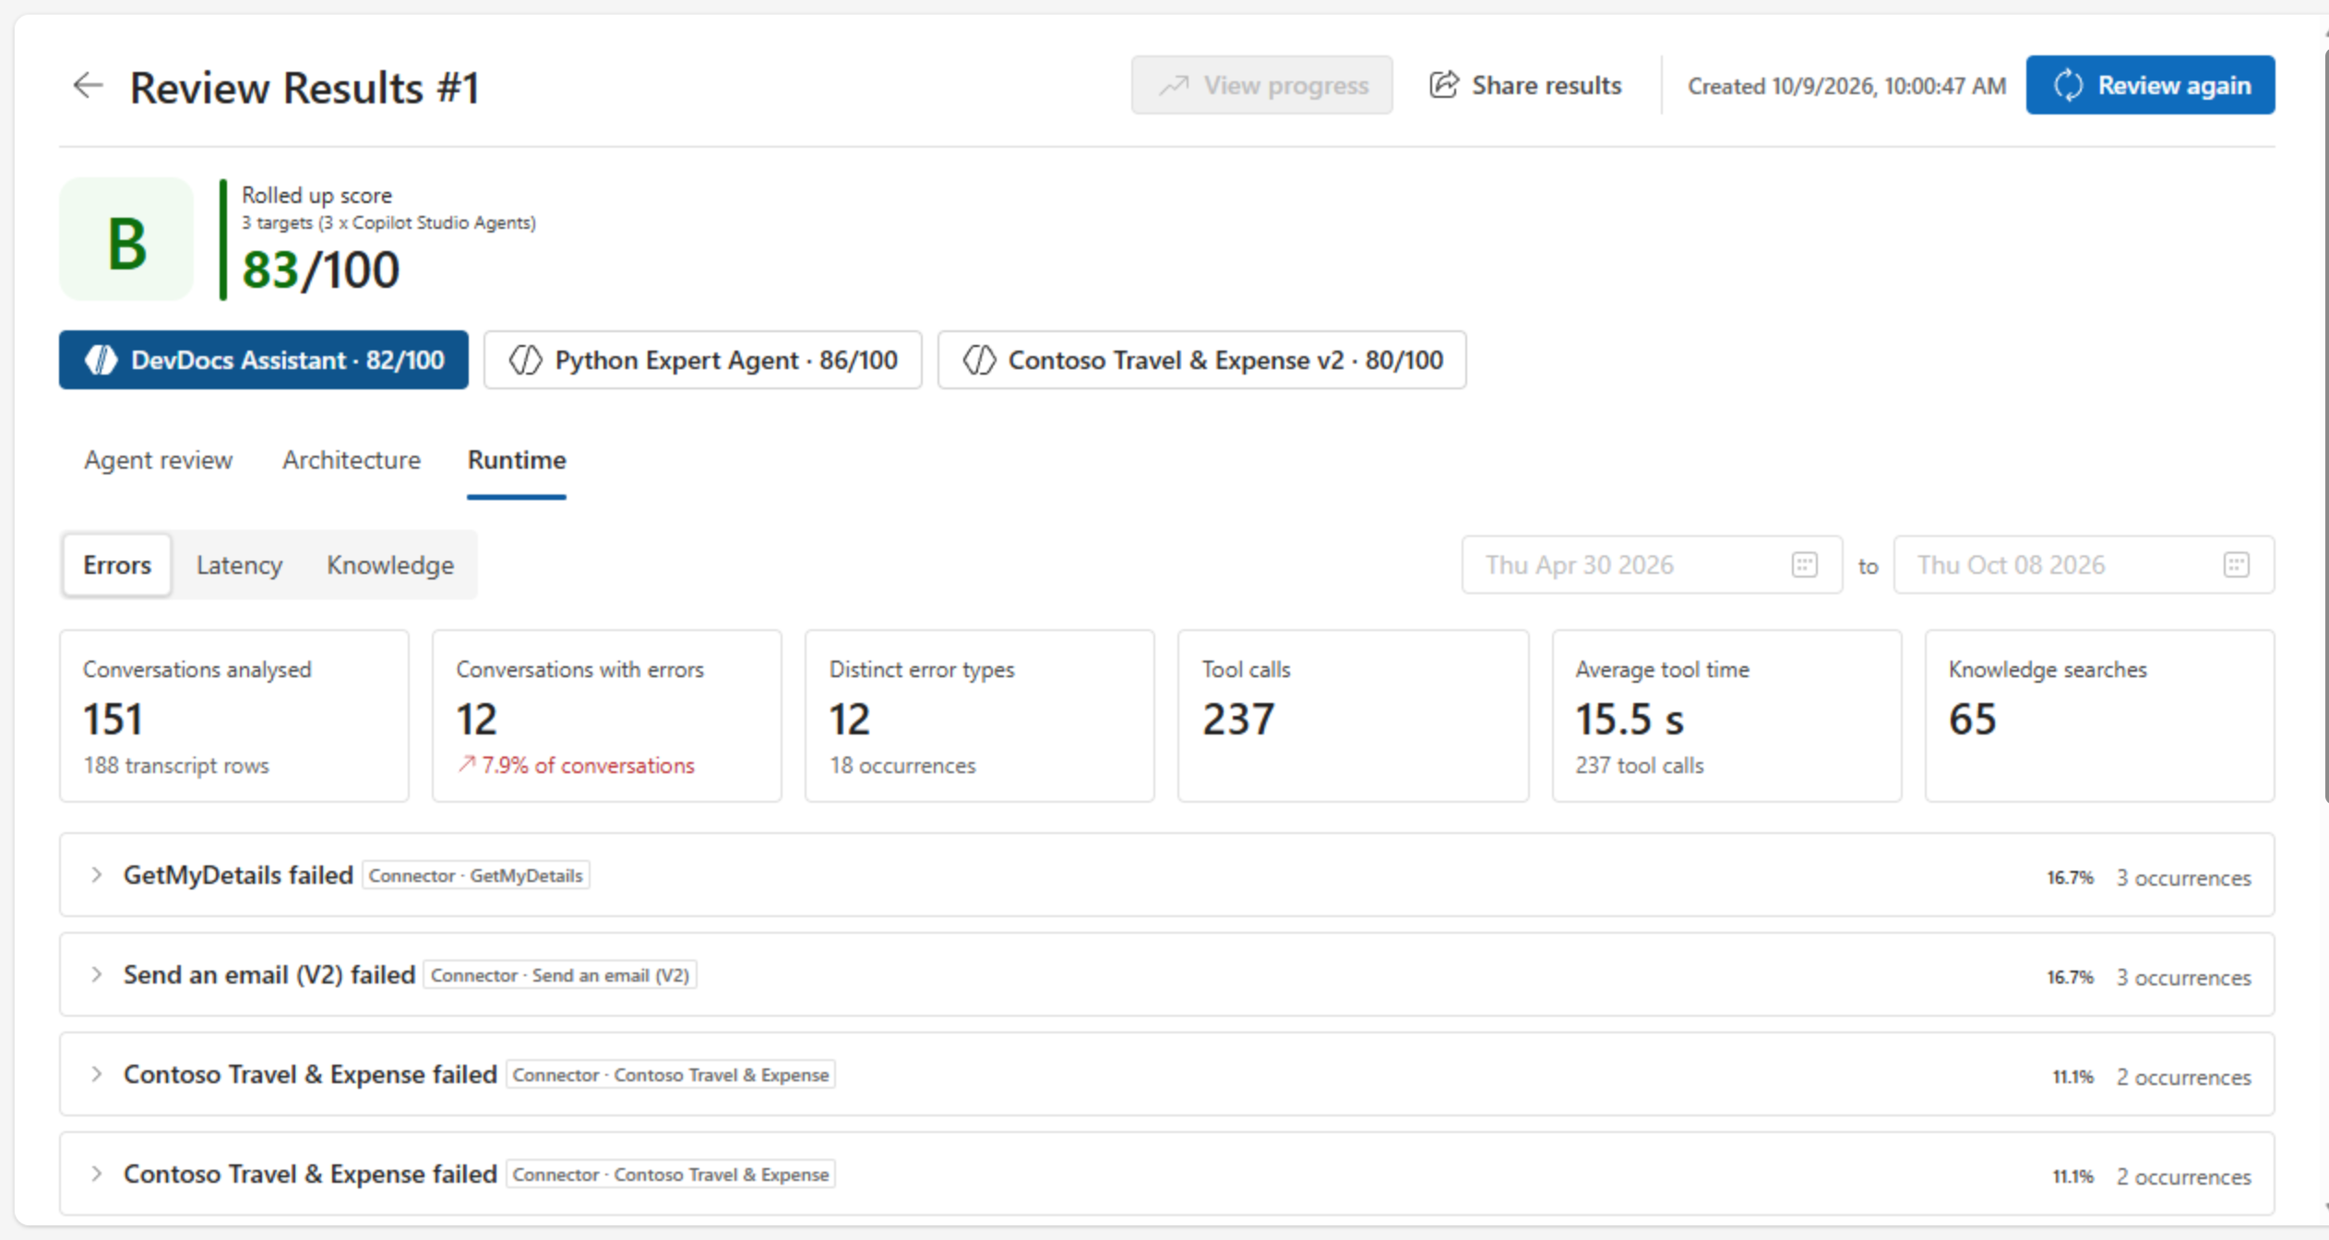This screenshot has height=1240, width=2329.
Task: Select Contoso Travel & Expense v2 target
Action: (x=1201, y=360)
